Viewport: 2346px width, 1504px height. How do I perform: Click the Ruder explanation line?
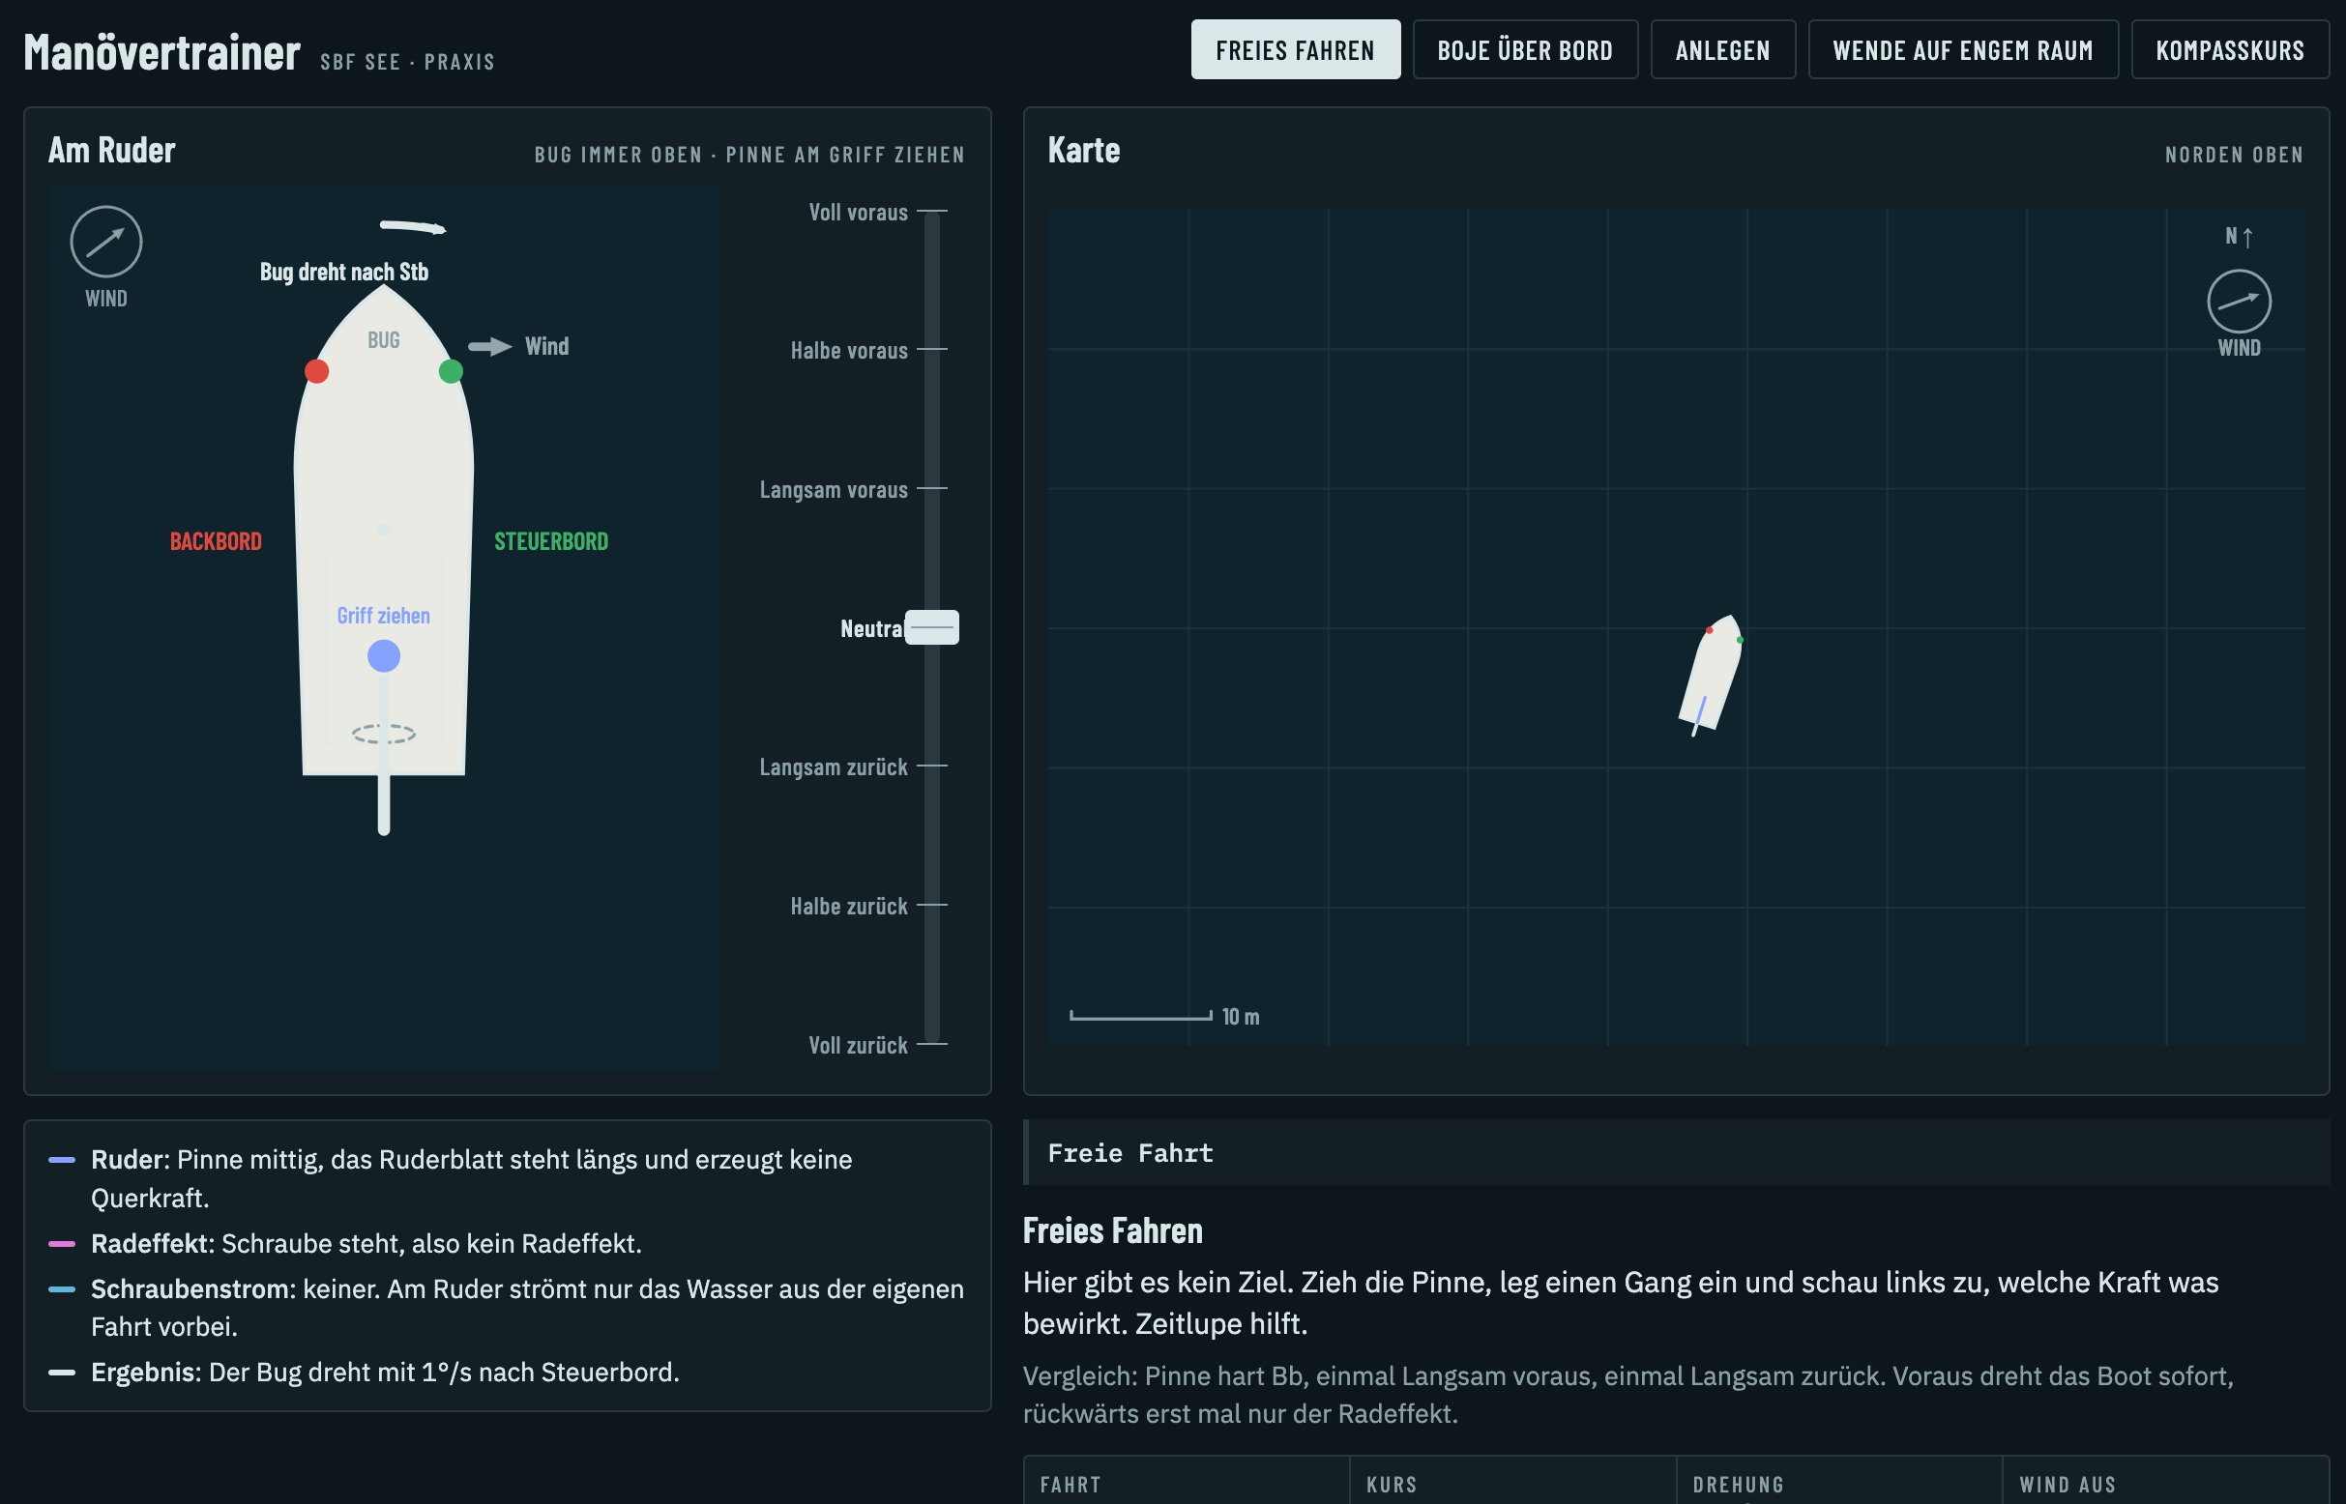[x=507, y=1179]
